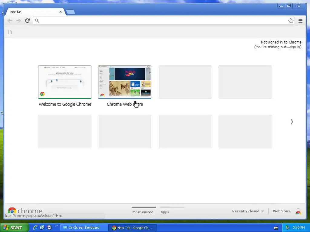Click the Chrome Web Store tile label
310x232 pixels.
click(x=125, y=104)
